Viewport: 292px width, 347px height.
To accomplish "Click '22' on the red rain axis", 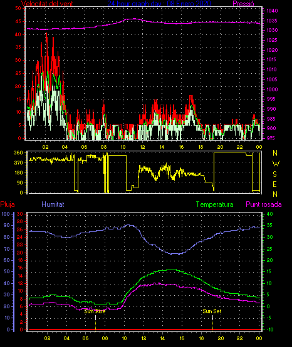I will coord(20,244).
